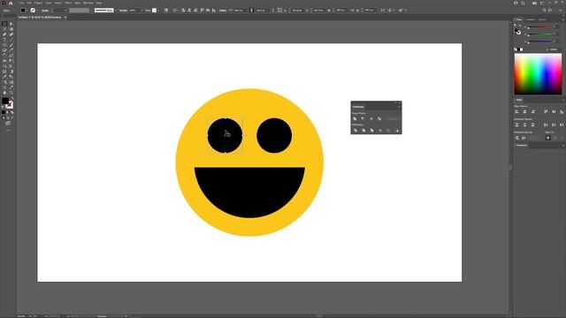
Task: Click Divide in Pathfinders row
Action: (x=356, y=130)
